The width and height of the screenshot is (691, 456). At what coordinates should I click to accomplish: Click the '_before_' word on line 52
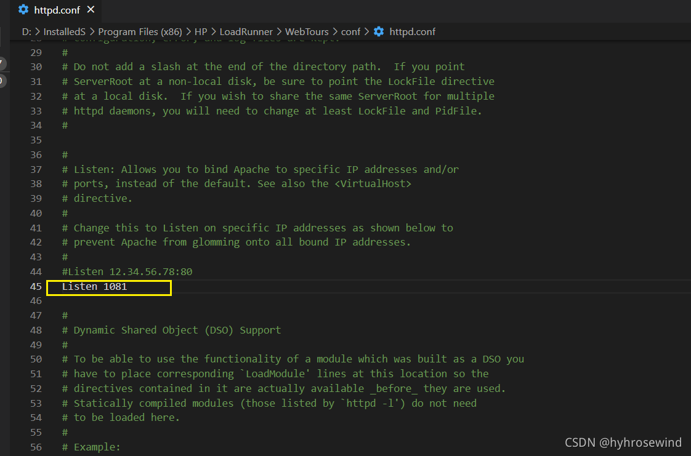coord(394,389)
